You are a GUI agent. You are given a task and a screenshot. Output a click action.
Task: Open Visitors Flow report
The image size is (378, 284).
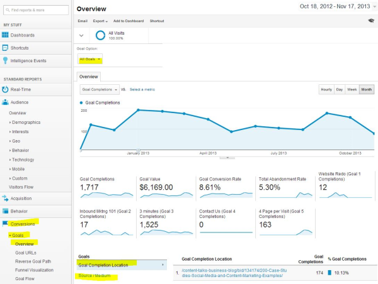tap(21, 187)
